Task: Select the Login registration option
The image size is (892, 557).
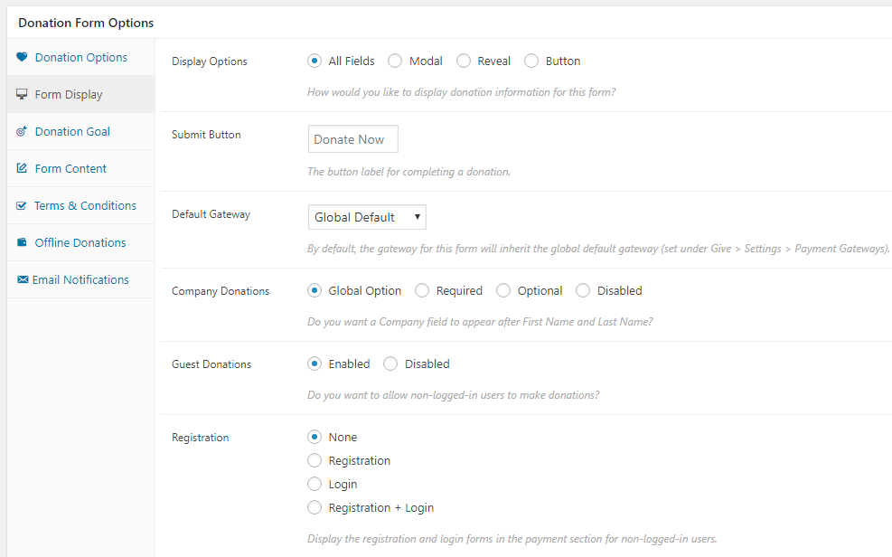Action: click(x=315, y=484)
